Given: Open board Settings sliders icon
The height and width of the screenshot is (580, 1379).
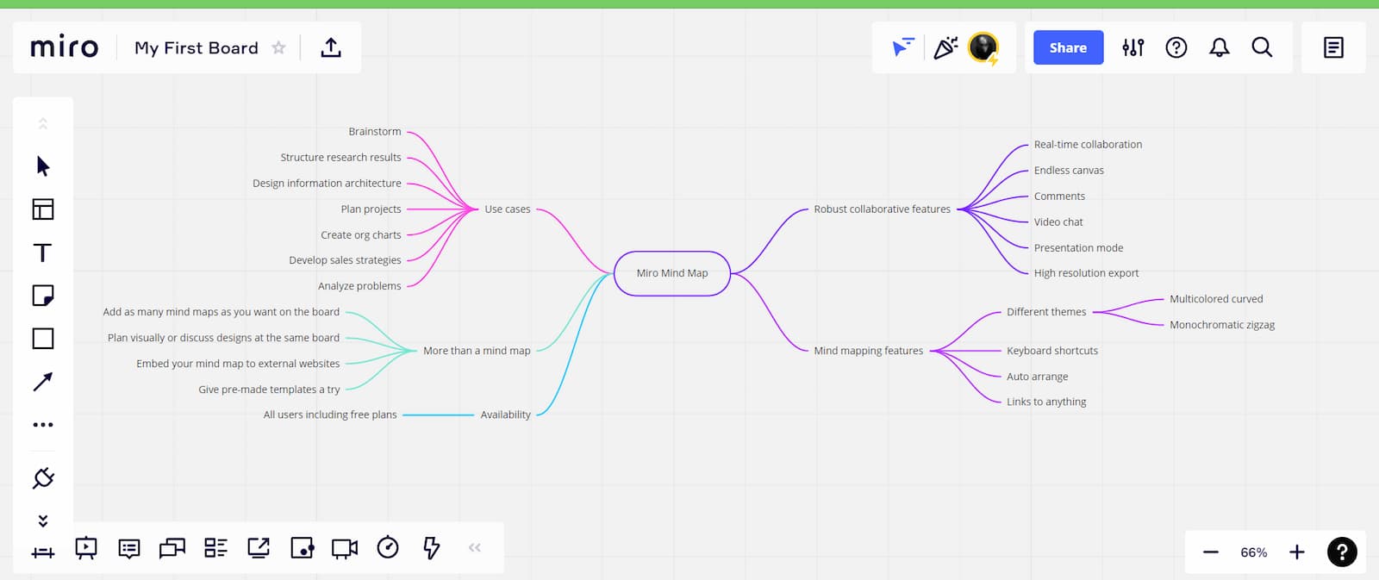Looking at the screenshot, I should click(x=1133, y=47).
